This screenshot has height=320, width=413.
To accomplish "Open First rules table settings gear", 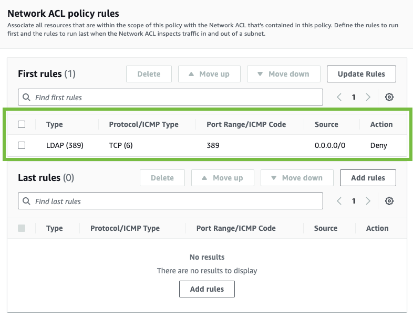I will point(389,97).
